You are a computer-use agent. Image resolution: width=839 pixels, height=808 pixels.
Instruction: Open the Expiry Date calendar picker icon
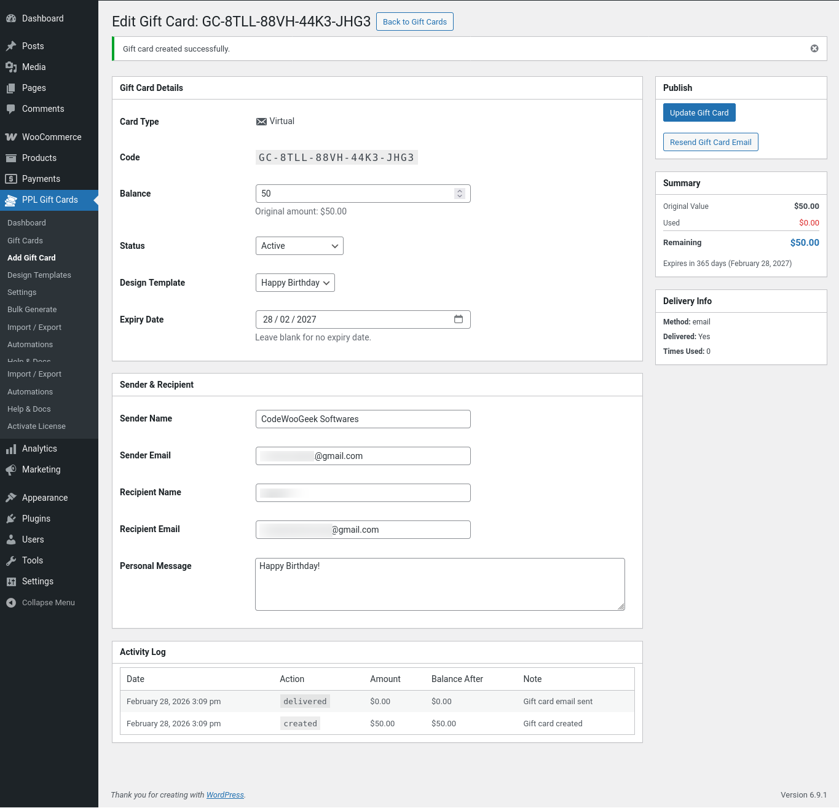click(459, 320)
